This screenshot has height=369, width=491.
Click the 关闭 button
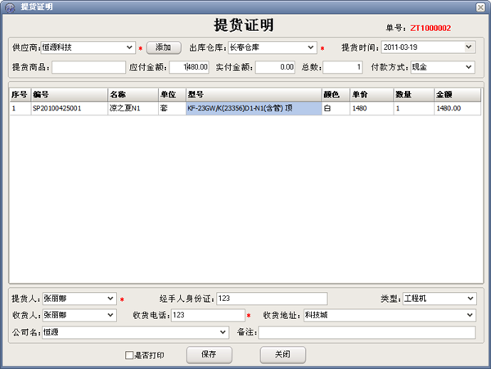tap(282, 355)
